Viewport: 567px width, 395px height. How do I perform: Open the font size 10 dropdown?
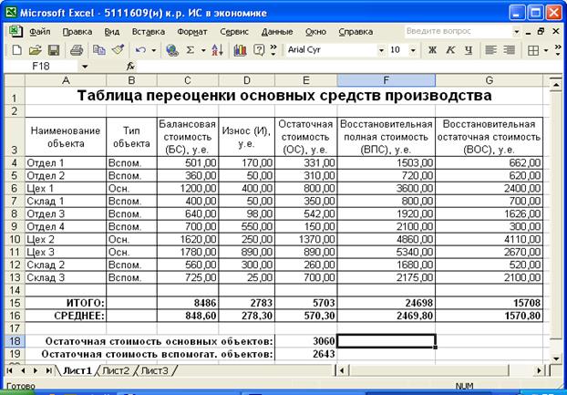(413, 50)
